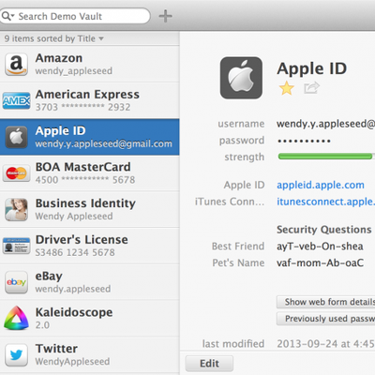Click Show web form details button
The width and height of the screenshot is (375, 375).
click(x=326, y=302)
